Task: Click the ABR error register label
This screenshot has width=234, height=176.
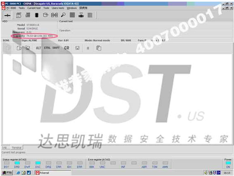Action: (144, 167)
